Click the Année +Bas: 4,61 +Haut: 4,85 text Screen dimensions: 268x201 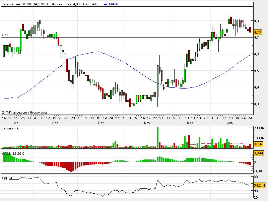click(x=76, y=4)
